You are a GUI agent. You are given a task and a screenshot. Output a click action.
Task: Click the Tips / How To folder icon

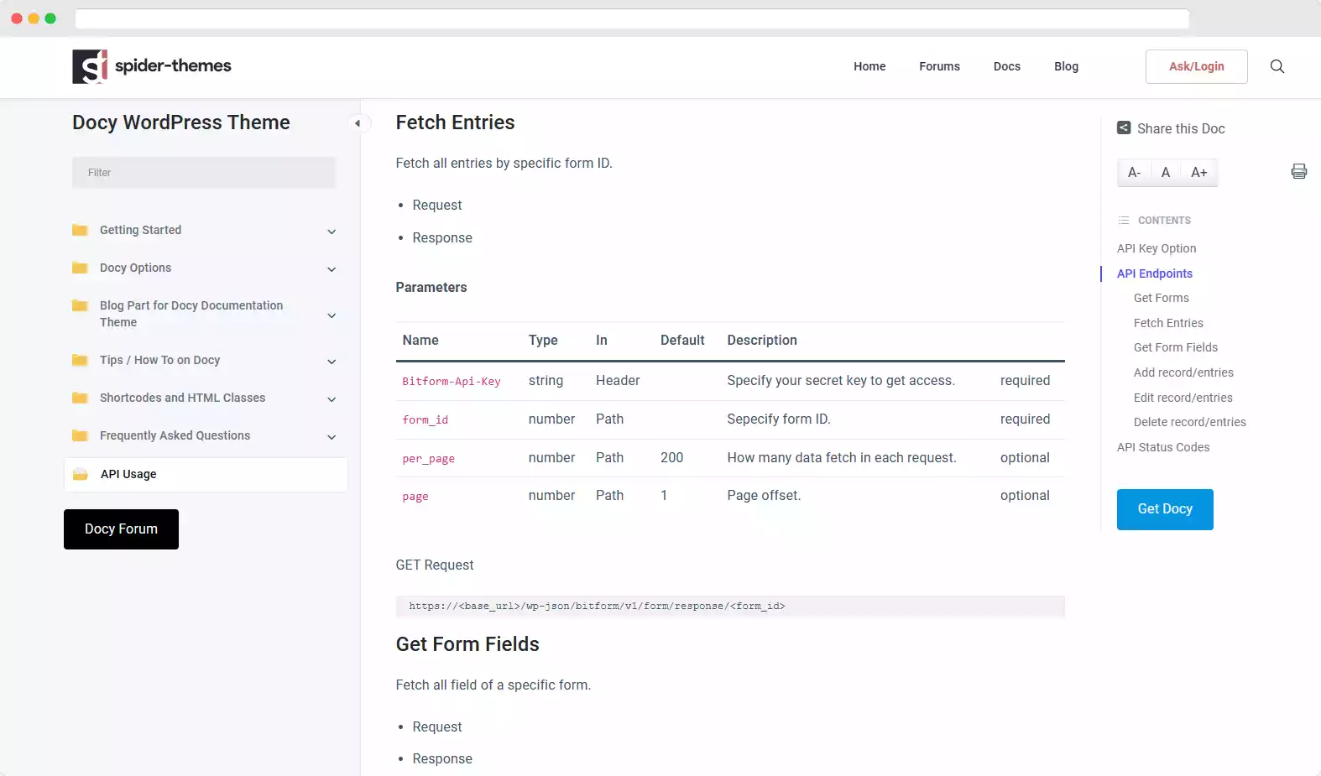click(80, 360)
